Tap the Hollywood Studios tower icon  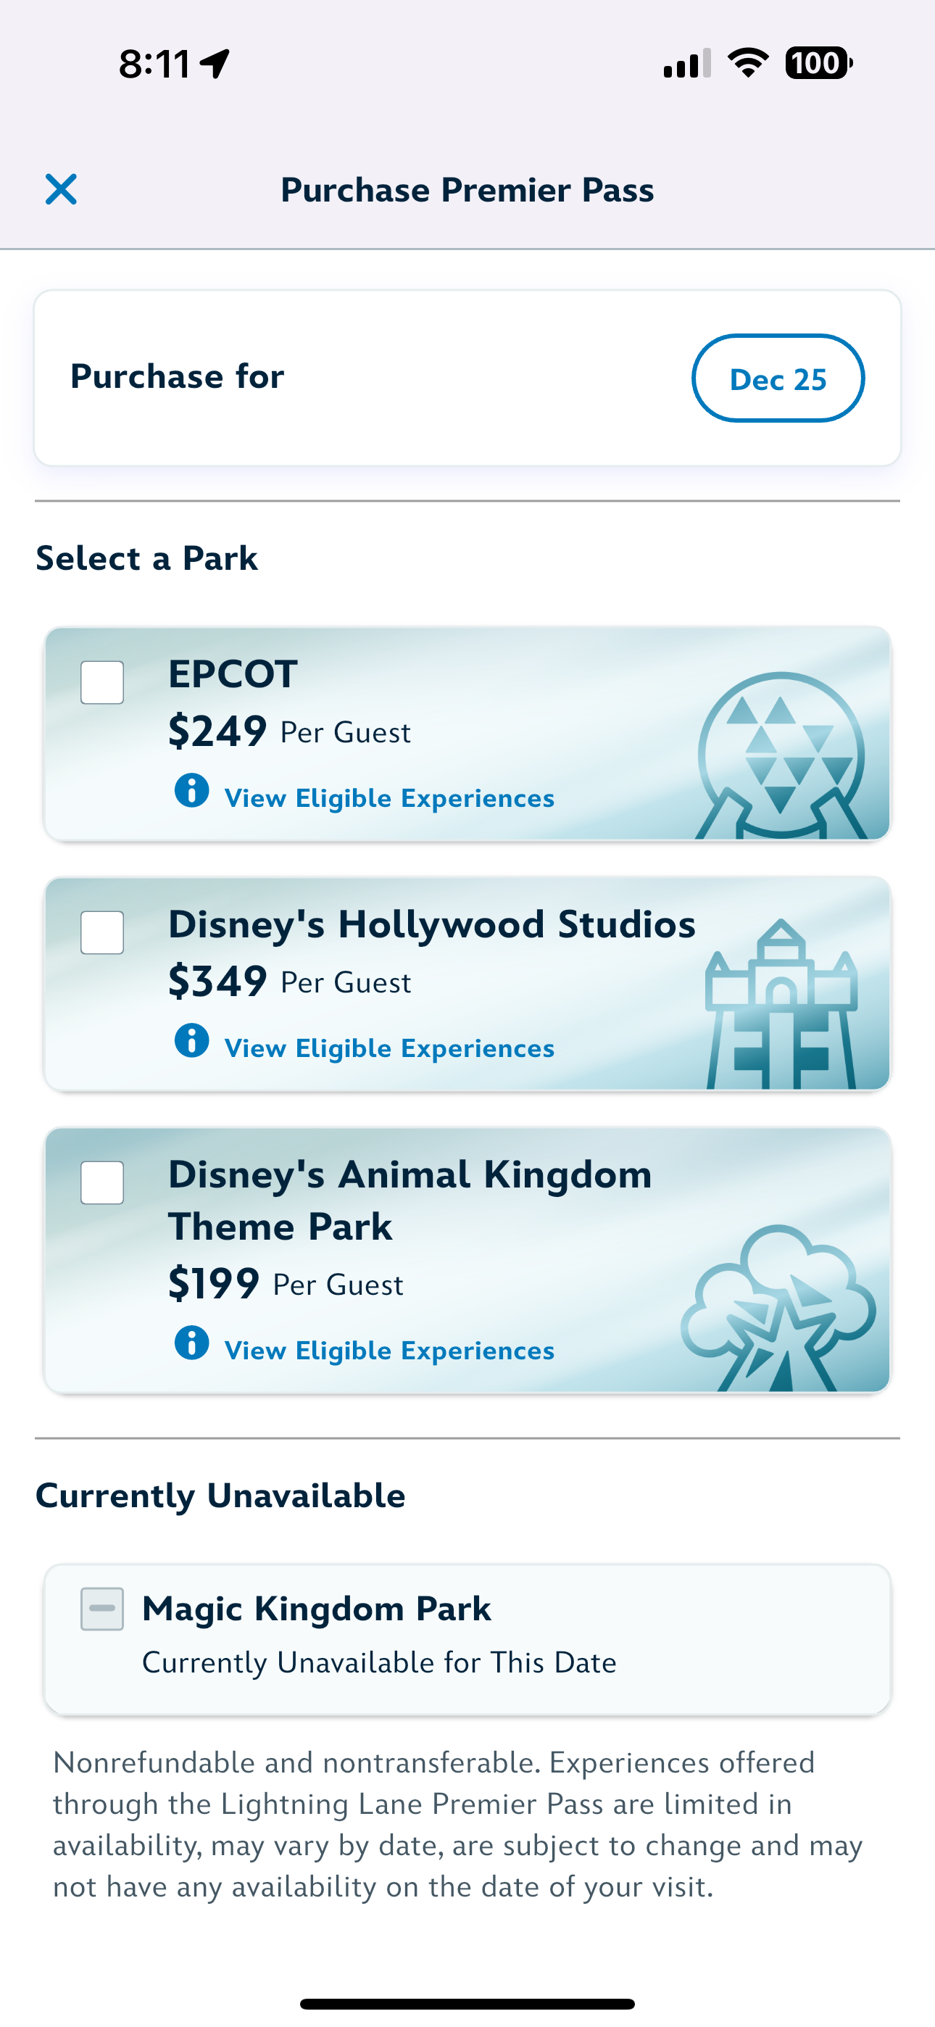tap(781, 1006)
